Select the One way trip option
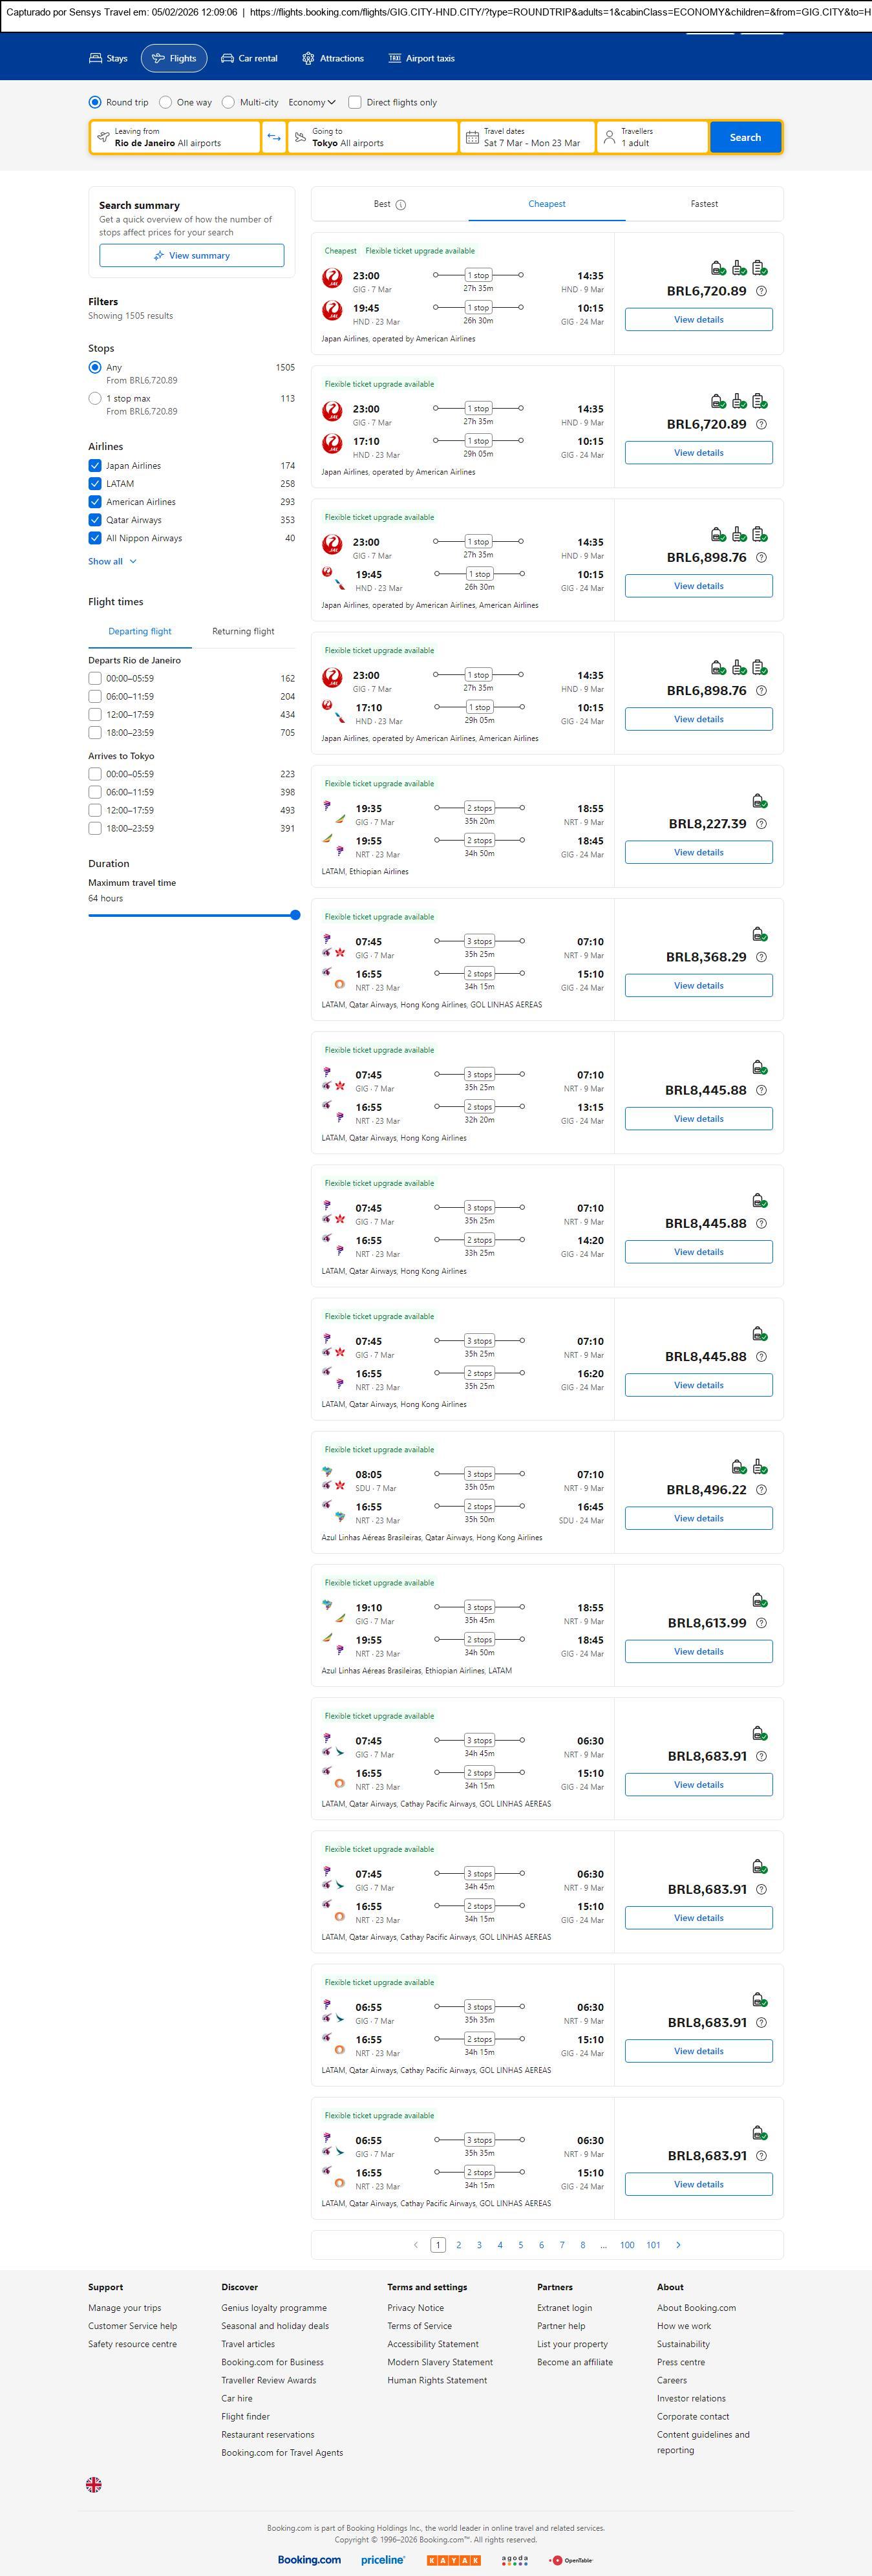The image size is (872, 2576). (166, 102)
